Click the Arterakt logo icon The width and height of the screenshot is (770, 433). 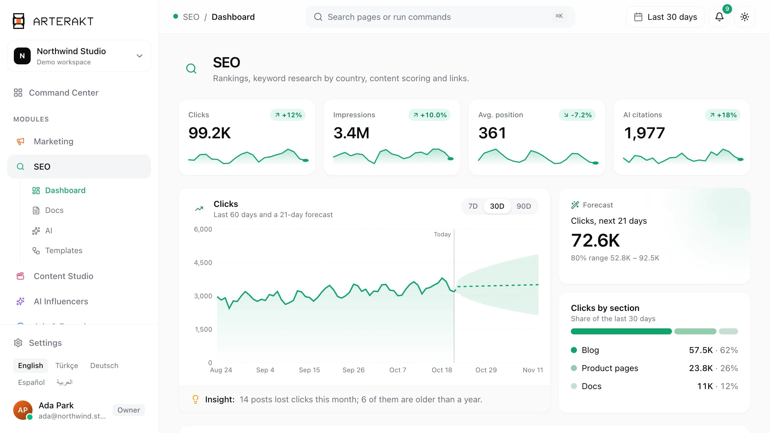coord(19,21)
